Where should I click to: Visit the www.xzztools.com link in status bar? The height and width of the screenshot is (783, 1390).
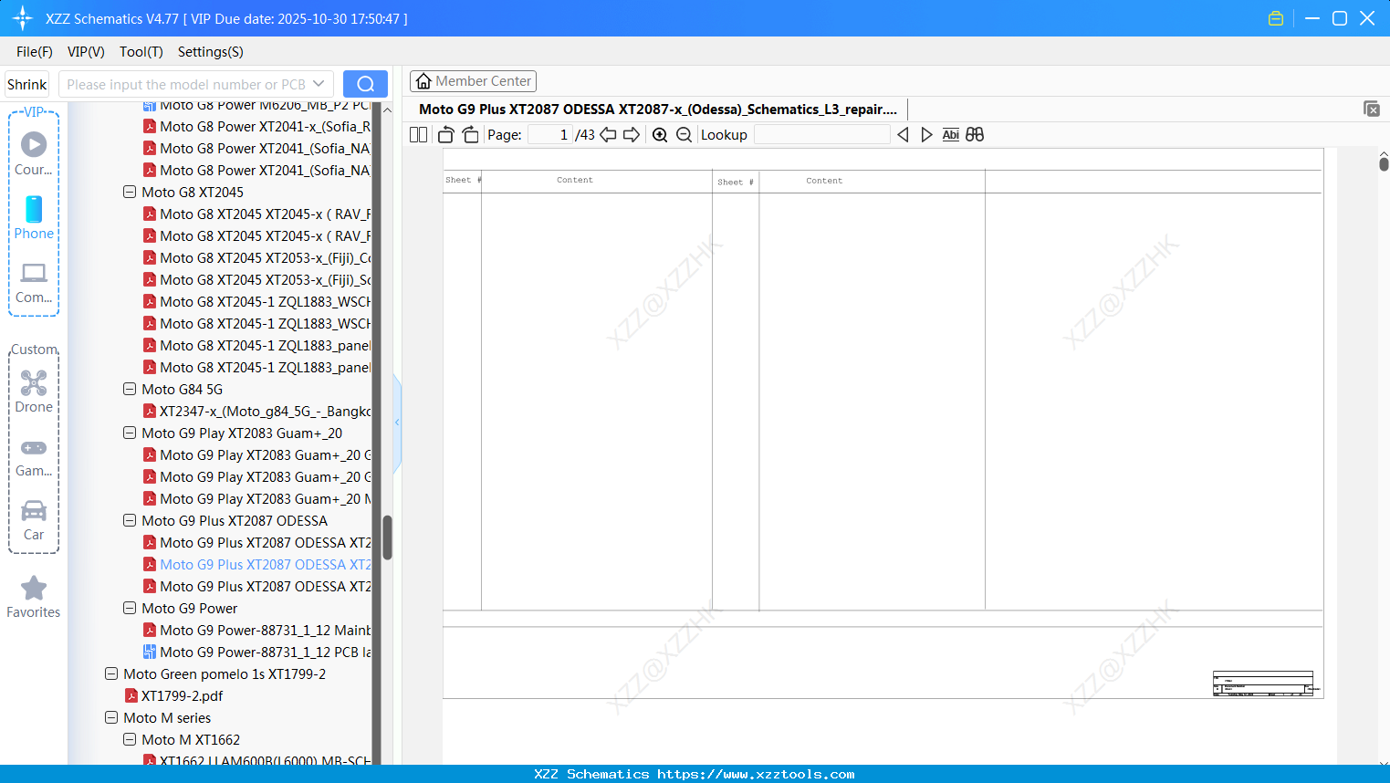[756, 774]
